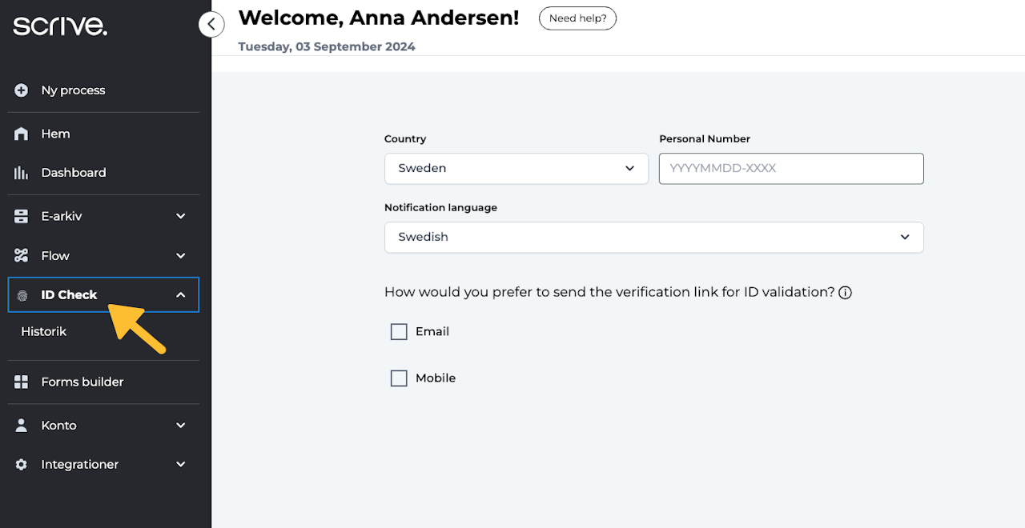Click the E-arkiv archive icon

(22, 216)
